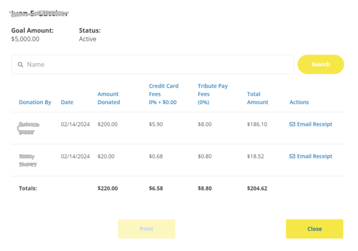Select the $186.10 total amount cell
The width and height of the screenshot is (358, 251).
[257, 124]
